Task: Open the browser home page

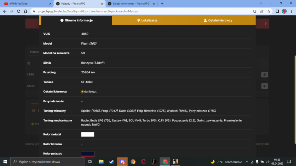Action: tap(25, 11)
